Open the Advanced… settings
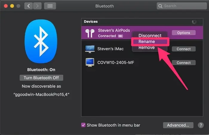Screen dimensions: 209x135 pos(178,125)
